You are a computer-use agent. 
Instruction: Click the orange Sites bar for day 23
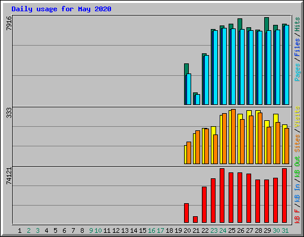click(216, 149)
